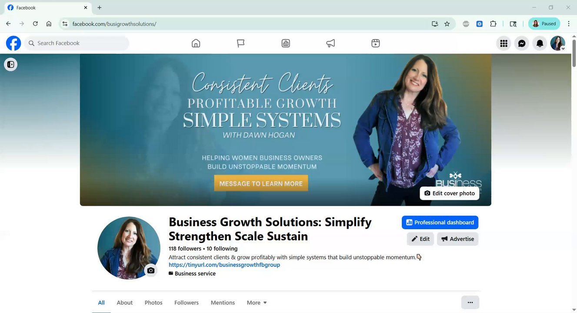
Task: Open the Ad Center megaphone icon
Action: click(331, 43)
